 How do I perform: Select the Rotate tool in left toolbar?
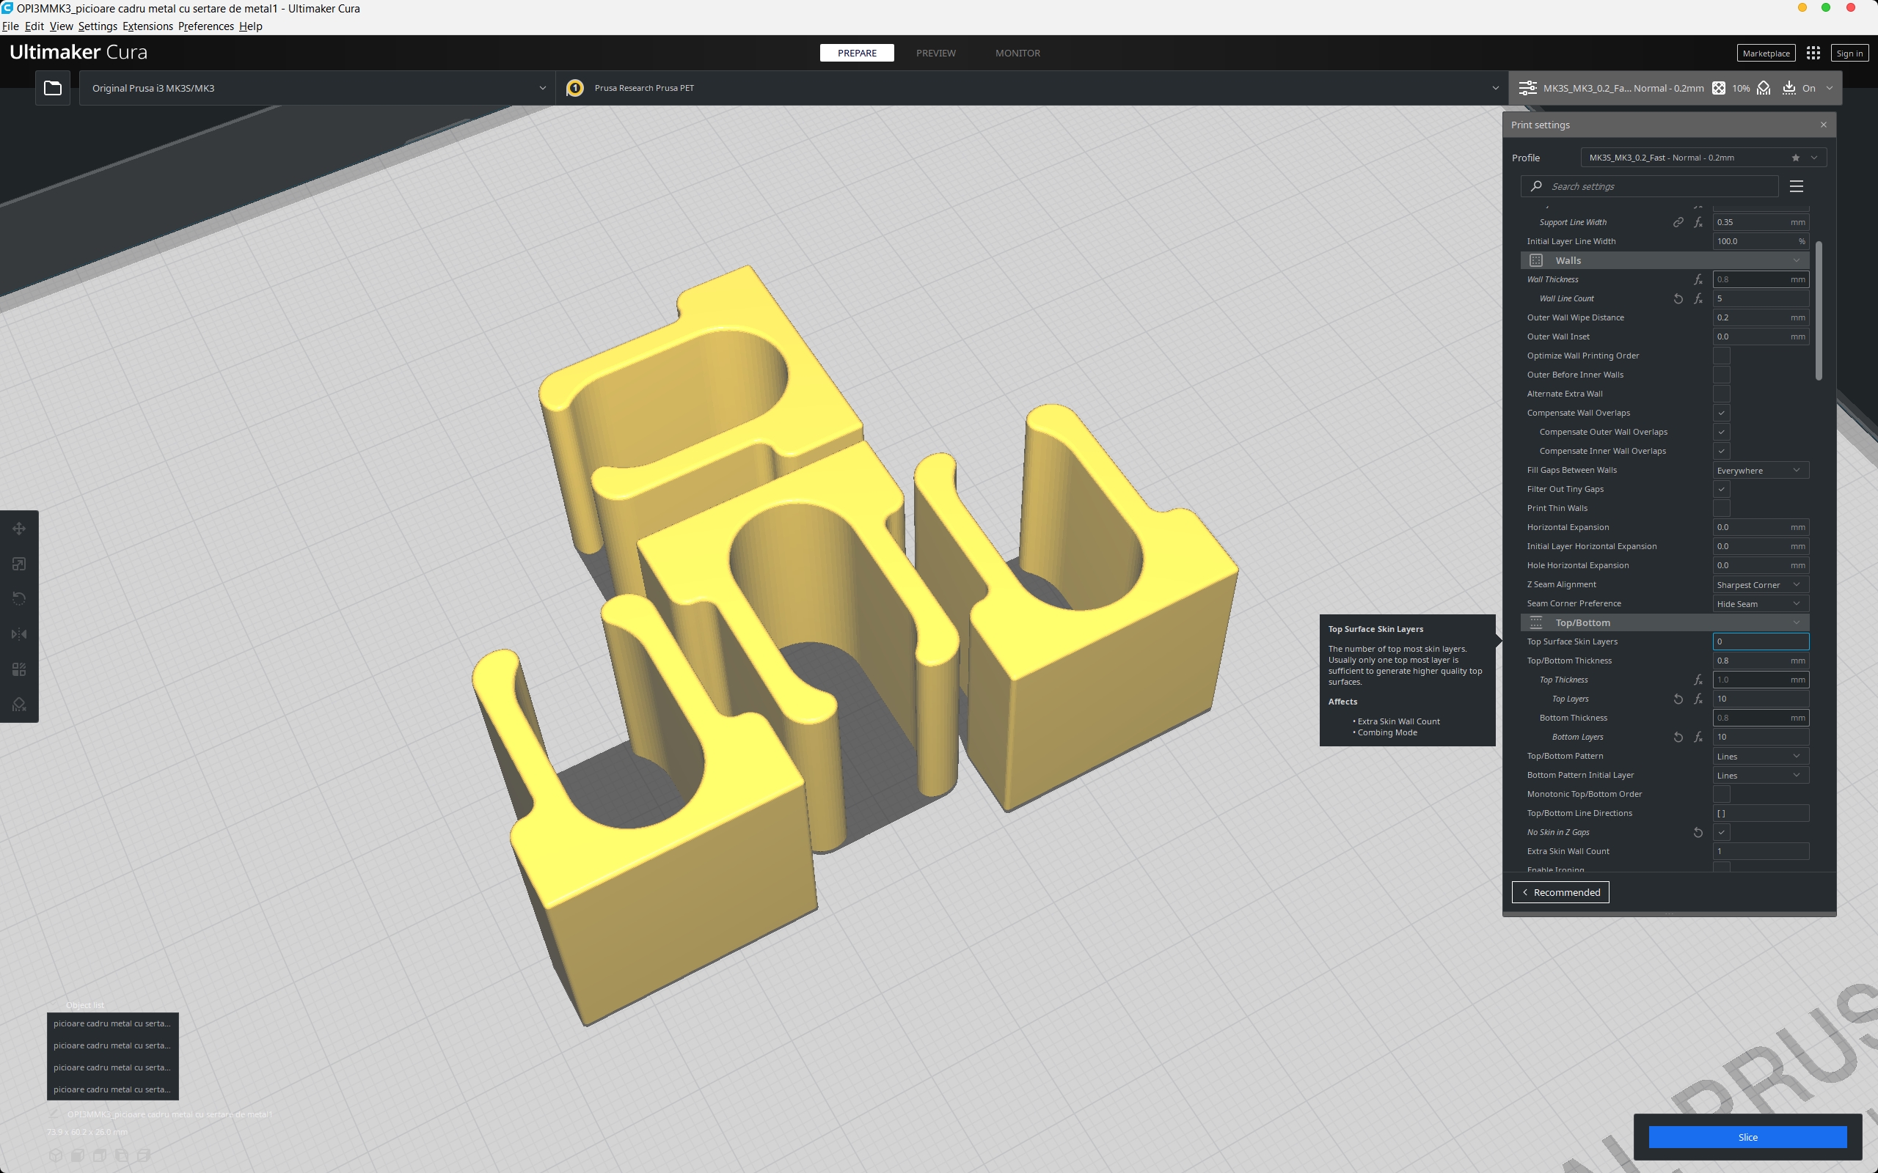(x=19, y=599)
